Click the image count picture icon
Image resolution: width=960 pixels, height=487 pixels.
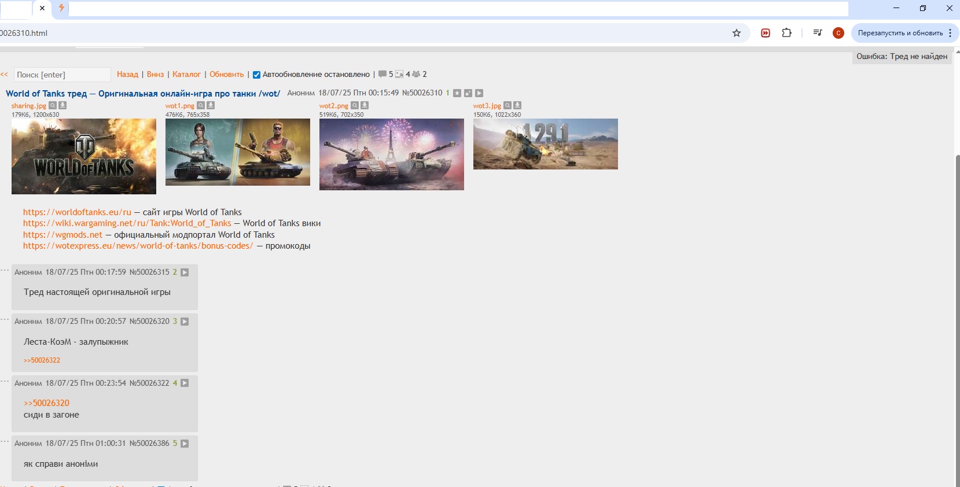click(x=399, y=74)
